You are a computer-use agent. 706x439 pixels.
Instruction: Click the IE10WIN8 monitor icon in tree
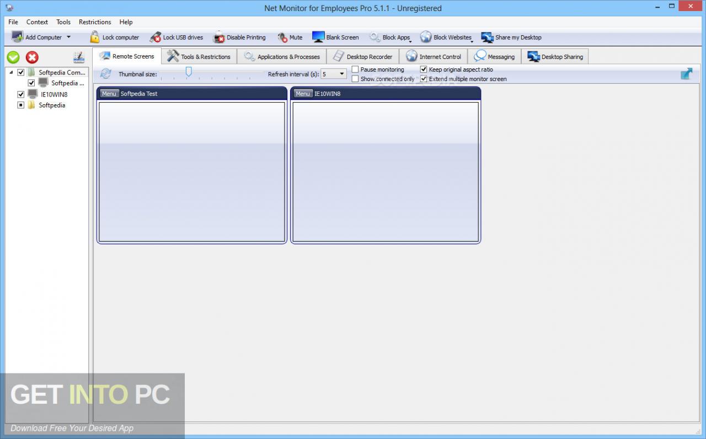(33, 94)
